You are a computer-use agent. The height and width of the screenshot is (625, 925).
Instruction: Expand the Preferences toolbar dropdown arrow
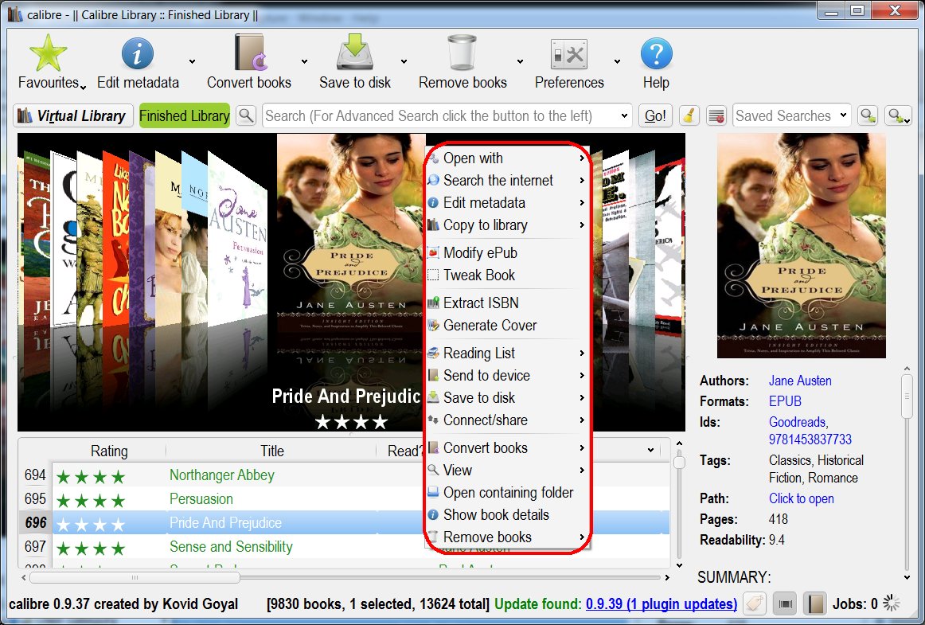click(617, 61)
